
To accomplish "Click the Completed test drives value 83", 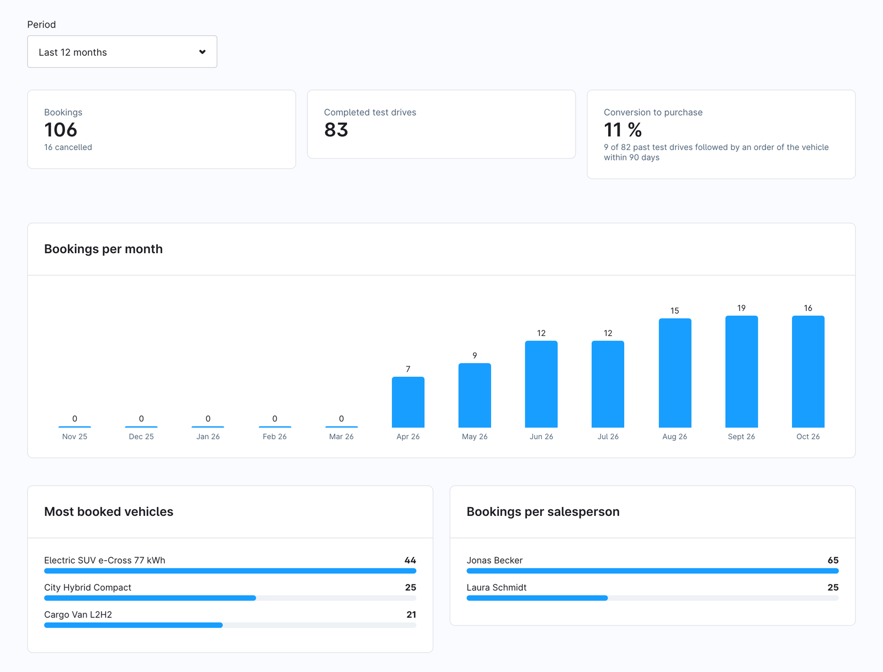I will click(336, 130).
